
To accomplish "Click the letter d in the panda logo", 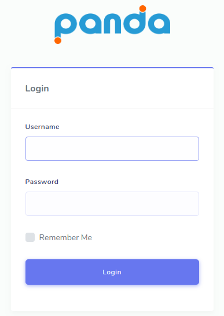I will tap(134, 20).
